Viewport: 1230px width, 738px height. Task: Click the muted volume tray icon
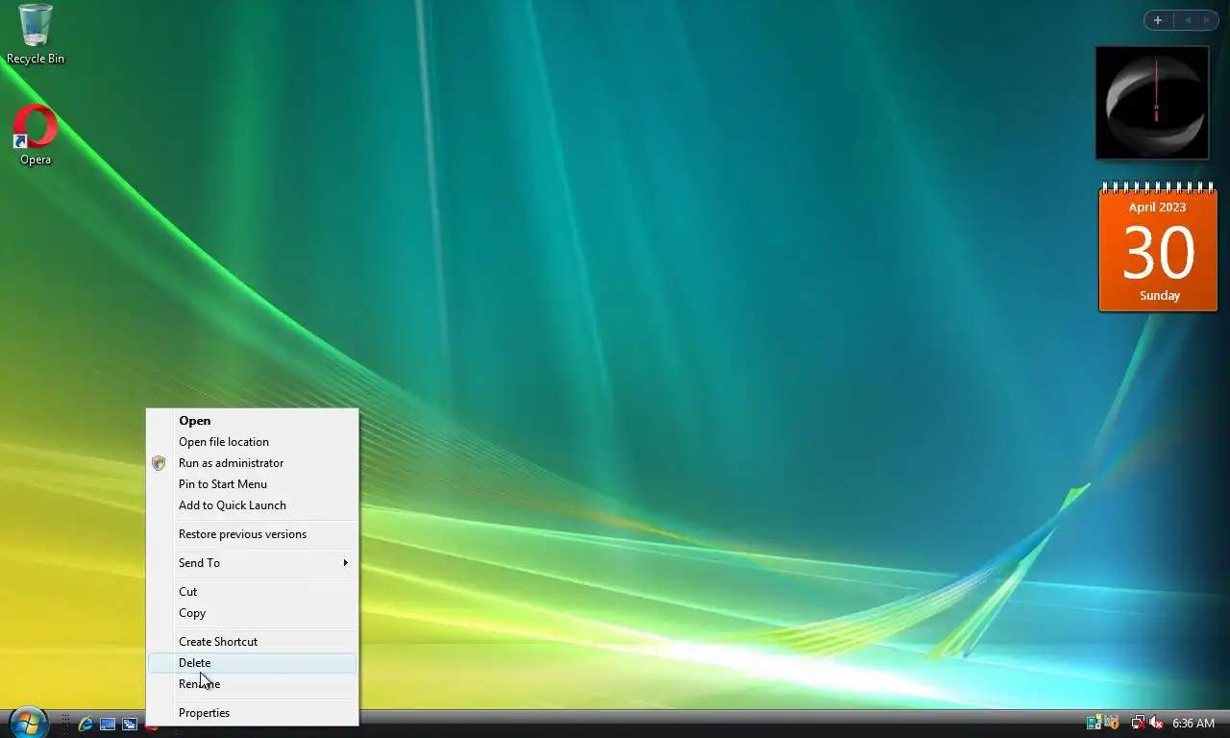point(1156,723)
